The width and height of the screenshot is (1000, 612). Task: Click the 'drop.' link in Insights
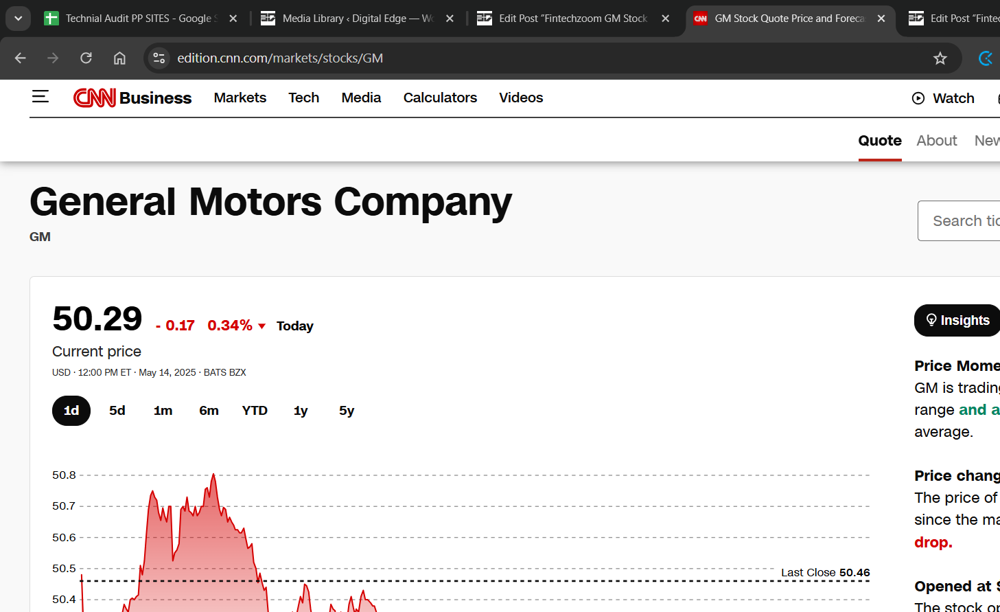coord(933,543)
